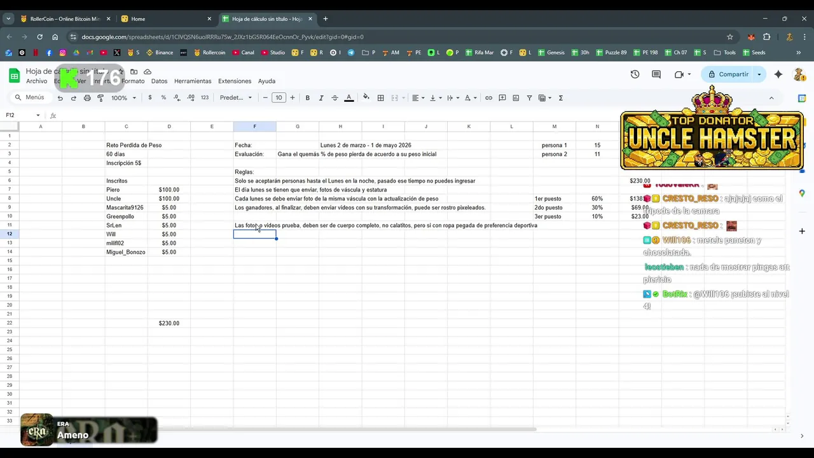This screenshot has width=814, height=458.
Task: Open the Binance bookmark
Action: [x=160, y=53]
